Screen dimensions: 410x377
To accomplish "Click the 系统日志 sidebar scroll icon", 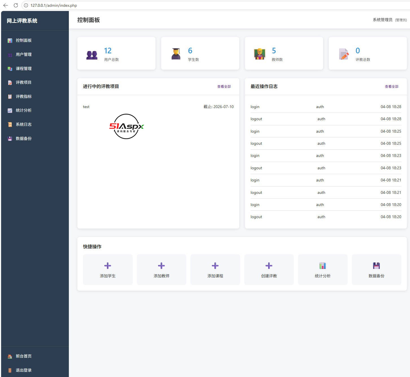I will [10, 124].
